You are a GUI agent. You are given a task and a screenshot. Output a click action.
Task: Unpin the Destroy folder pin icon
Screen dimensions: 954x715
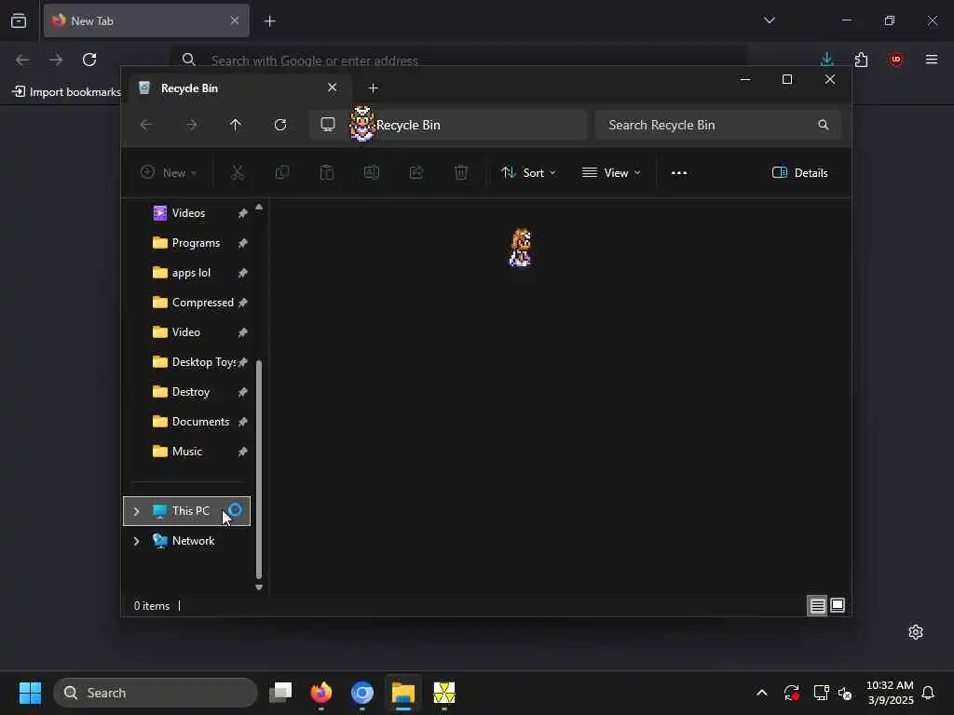tap(243, 392)
